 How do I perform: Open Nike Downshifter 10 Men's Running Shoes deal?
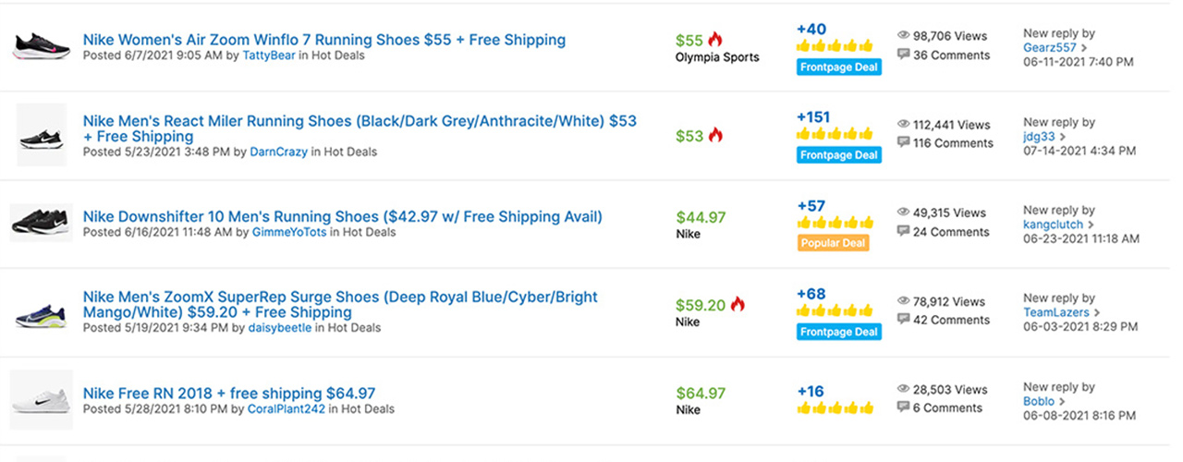coord(343,216)
